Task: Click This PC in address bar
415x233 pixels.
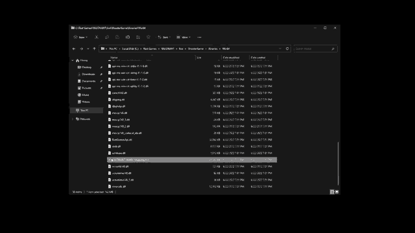Action: point(113,49)
